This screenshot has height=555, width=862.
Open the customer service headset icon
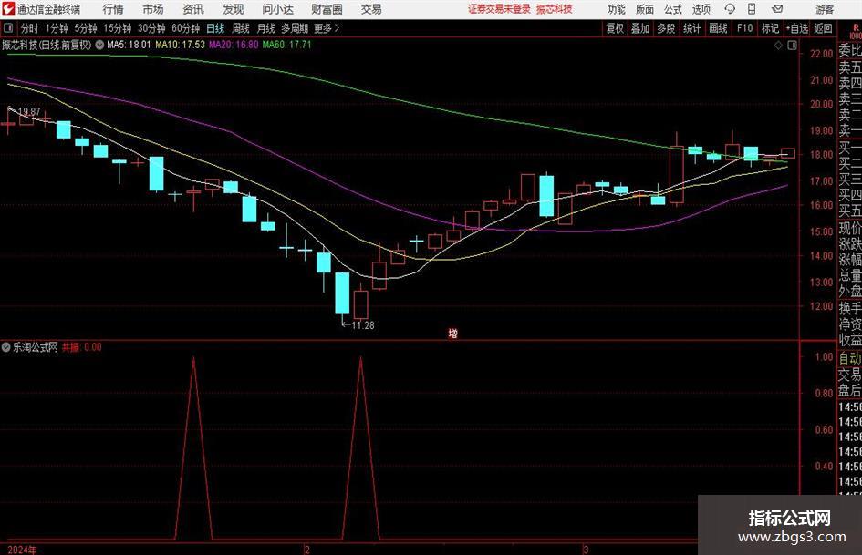730,9
